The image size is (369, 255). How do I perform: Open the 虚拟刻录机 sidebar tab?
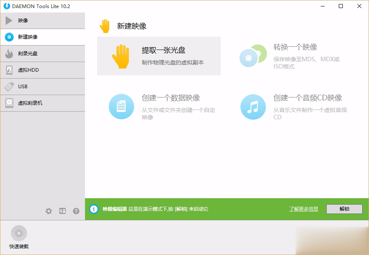43,103
